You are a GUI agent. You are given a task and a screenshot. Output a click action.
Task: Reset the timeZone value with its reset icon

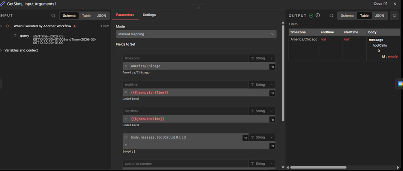click(272, 67)
